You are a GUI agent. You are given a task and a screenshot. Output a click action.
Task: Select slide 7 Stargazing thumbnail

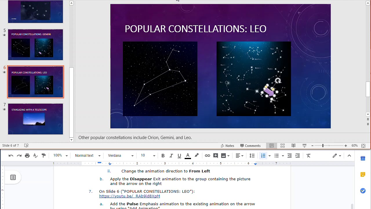coord(35,119)
